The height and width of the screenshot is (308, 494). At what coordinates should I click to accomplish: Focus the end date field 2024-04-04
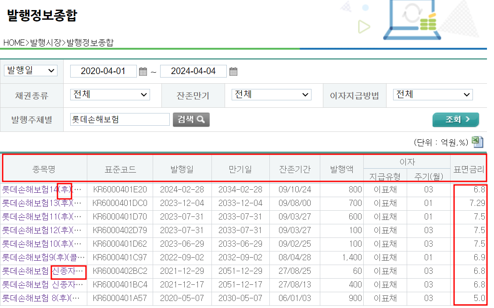193,71
